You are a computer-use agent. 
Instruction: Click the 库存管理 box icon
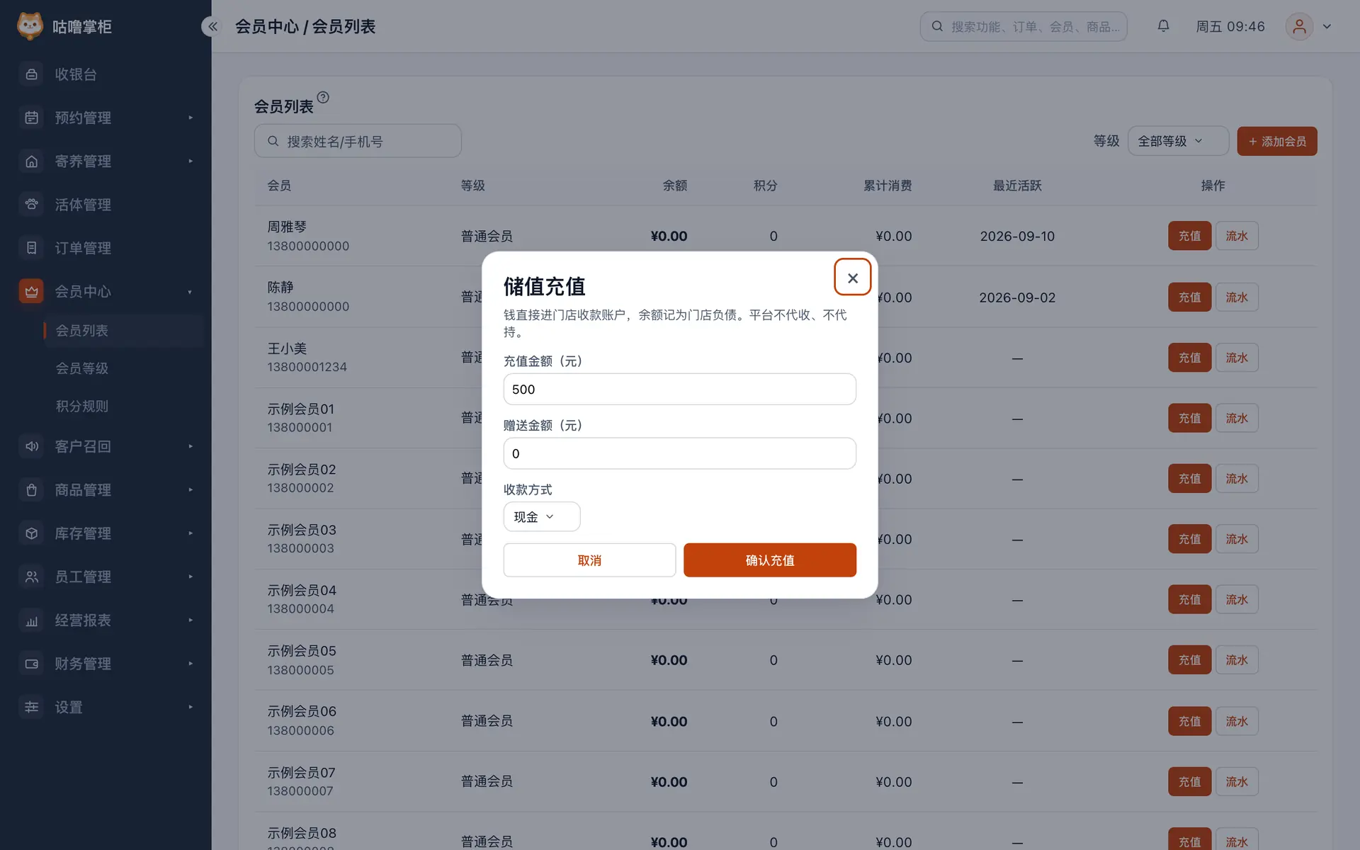click(x=31, y=533)
